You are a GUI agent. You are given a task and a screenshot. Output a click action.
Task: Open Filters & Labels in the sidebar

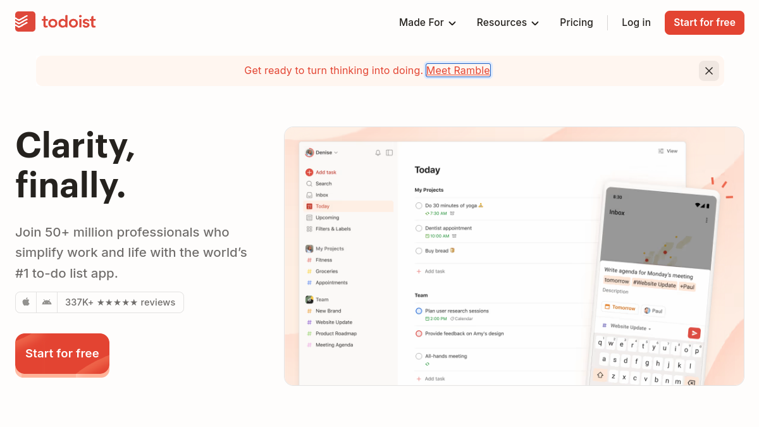[x=328, y=229]
